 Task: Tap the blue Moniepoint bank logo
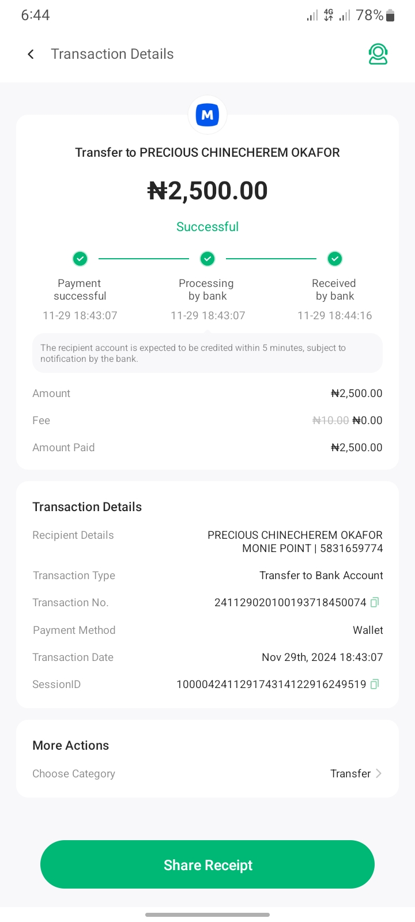point(207,115)
